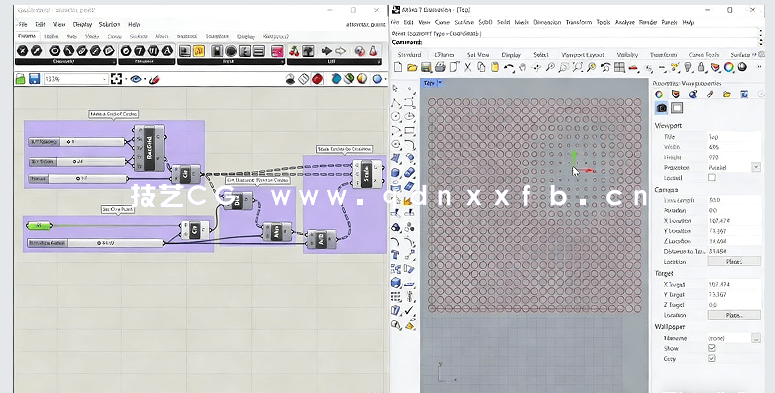This screenshot has width=775, height=393.
Task: Select the red sketch pen icon in Grasshopper
Action: pyautogui.click(x=154, y=79)
